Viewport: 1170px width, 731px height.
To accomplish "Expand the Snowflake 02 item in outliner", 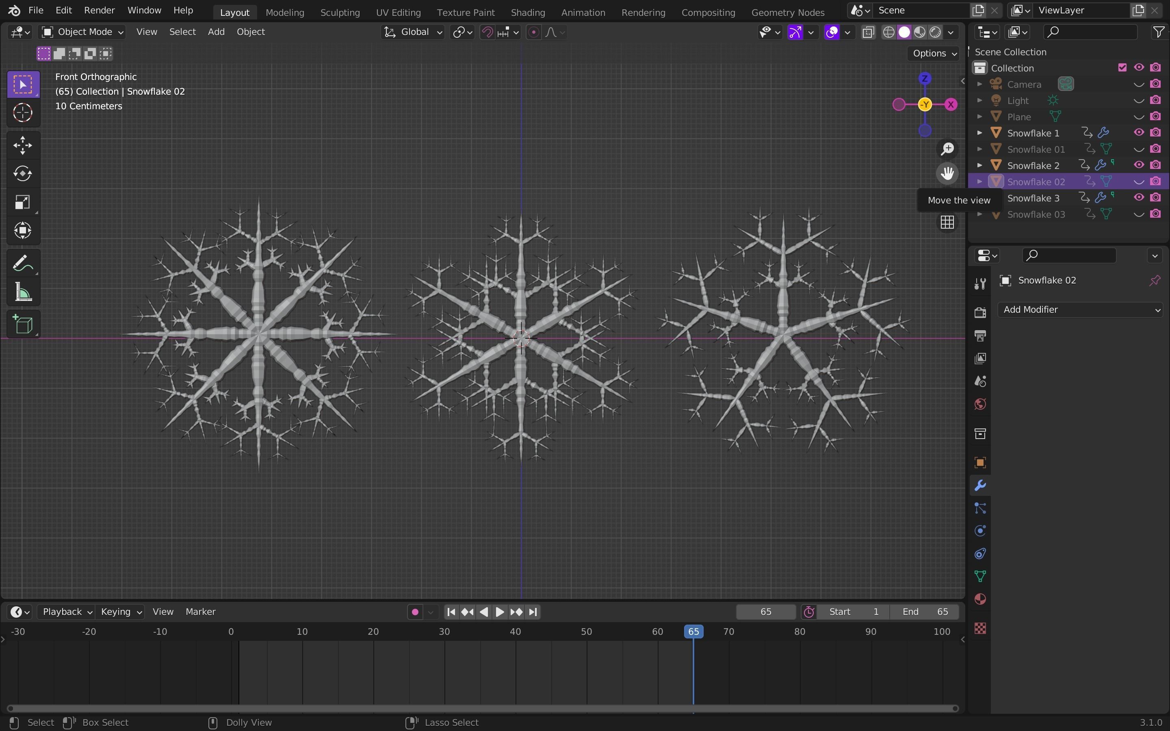I will tap(979, 181).
